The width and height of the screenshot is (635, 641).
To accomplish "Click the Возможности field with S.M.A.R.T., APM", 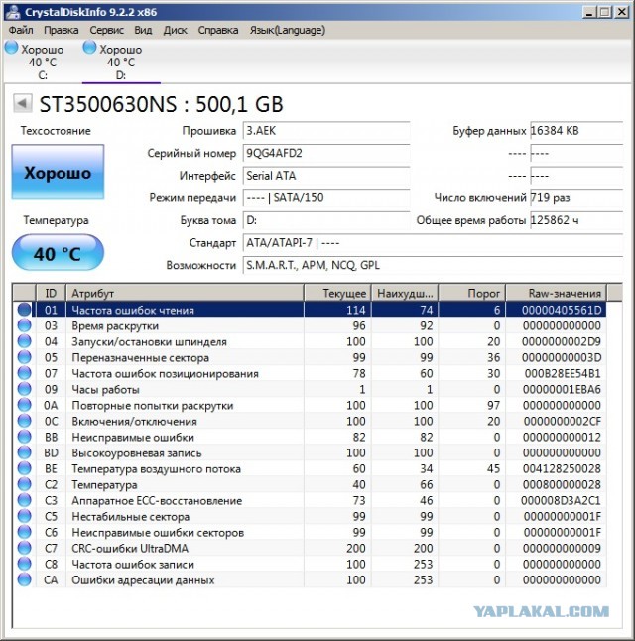I will [x=433, y=266].
